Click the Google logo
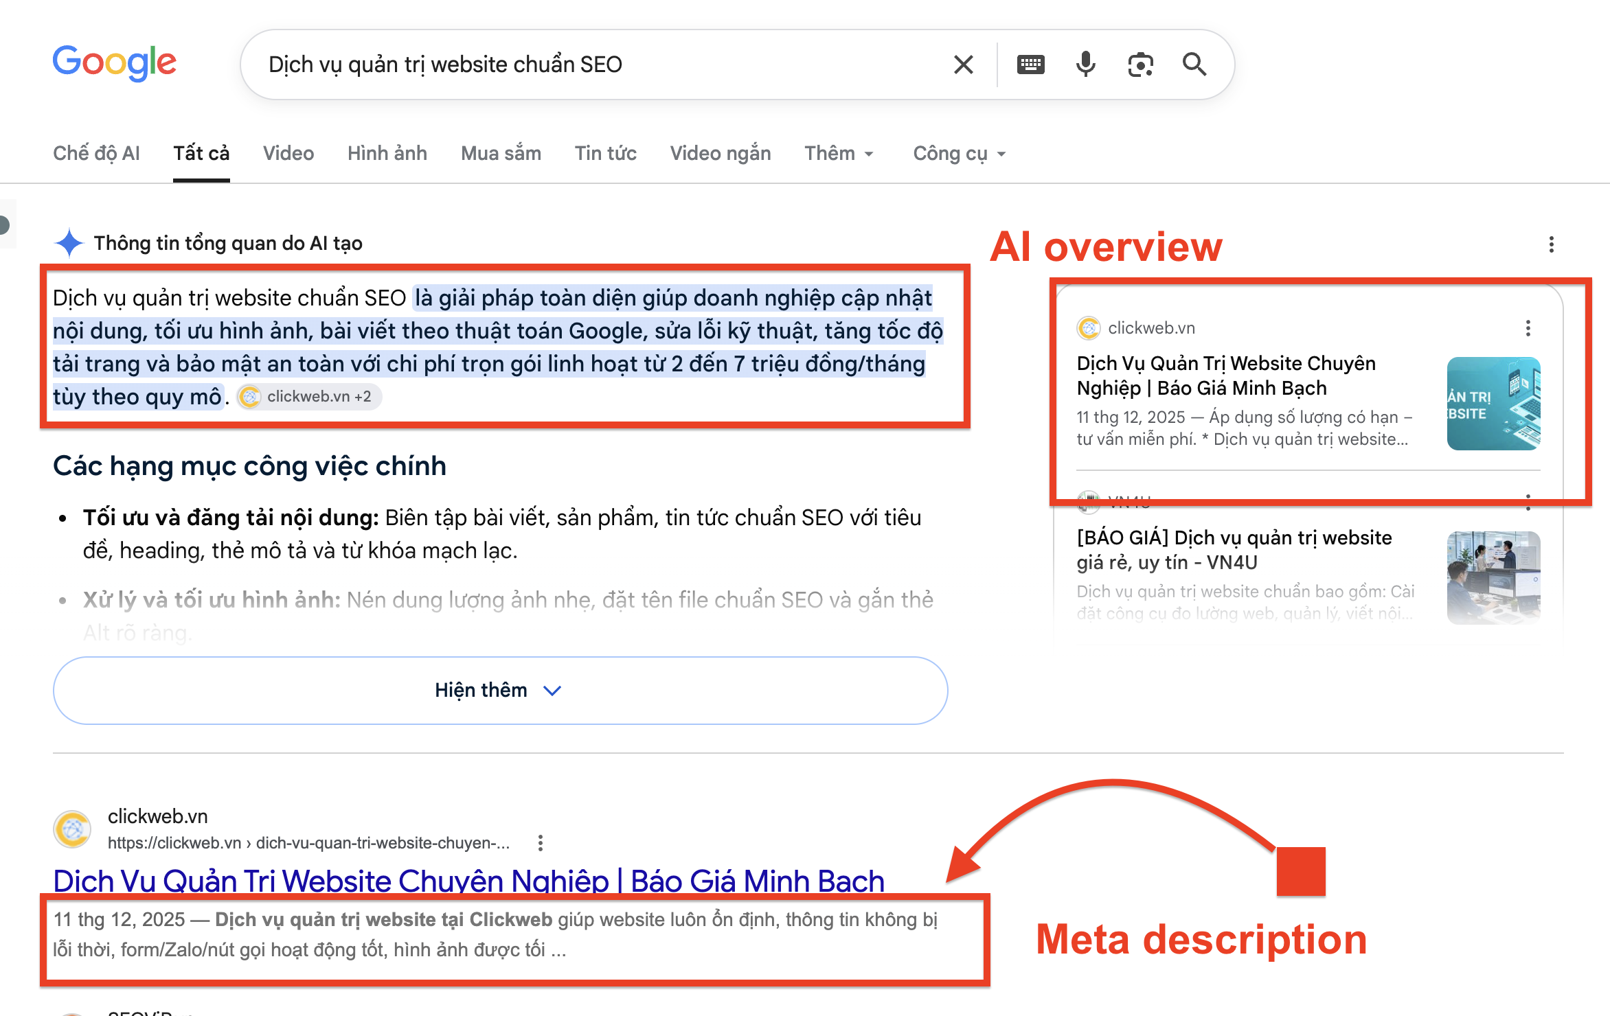Viewport: 1610px width, 1016px height. [115, 63]
